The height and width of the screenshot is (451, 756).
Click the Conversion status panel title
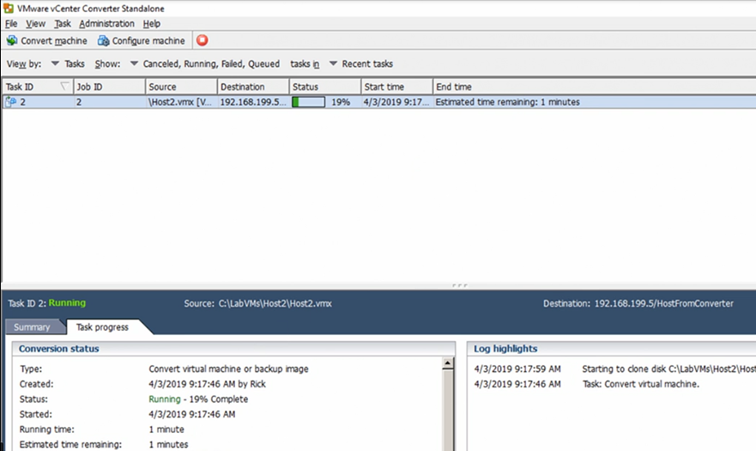(59, 349)
